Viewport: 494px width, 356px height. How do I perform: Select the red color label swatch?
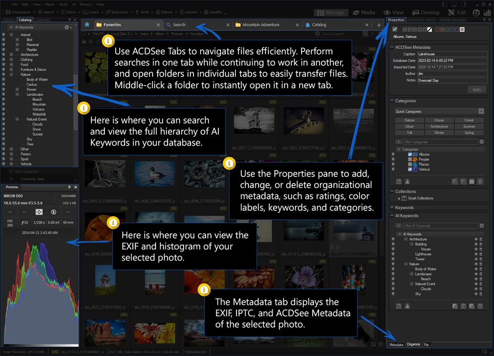point(437,30)
